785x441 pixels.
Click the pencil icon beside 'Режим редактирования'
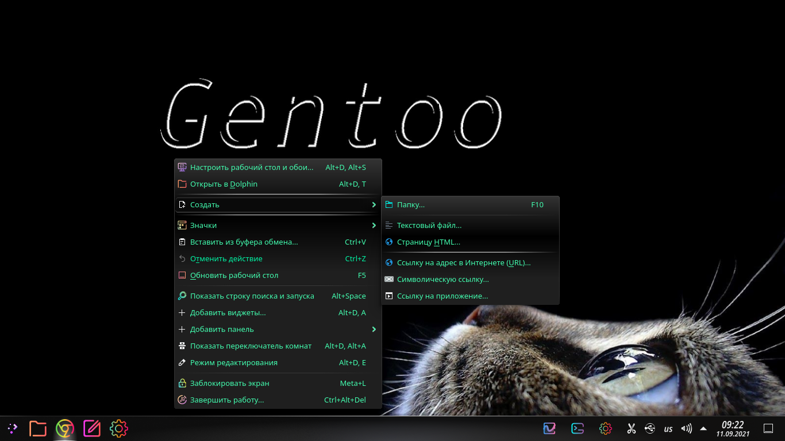point(182,362)
